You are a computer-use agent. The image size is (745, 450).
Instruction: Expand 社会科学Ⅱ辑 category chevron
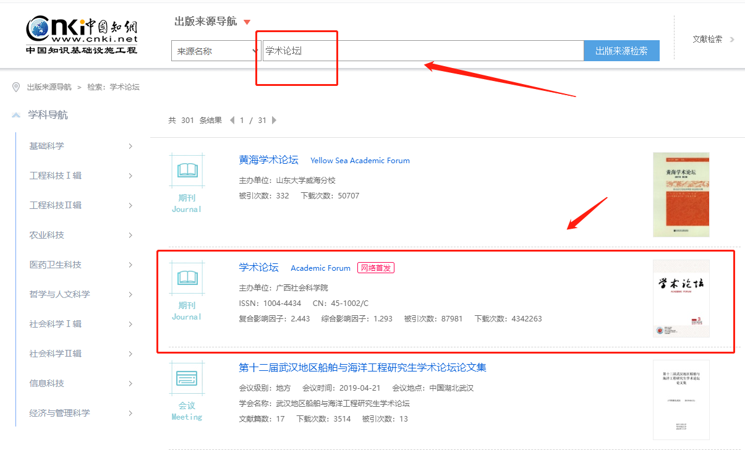(130, 354)
